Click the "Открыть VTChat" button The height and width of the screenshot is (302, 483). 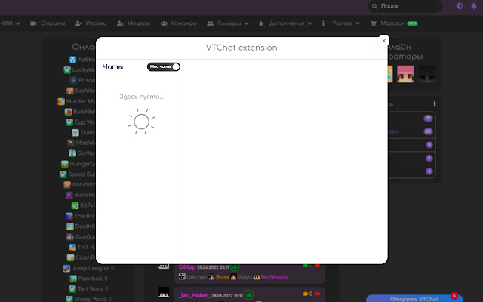pyautogui.click(x=414, y=299)
